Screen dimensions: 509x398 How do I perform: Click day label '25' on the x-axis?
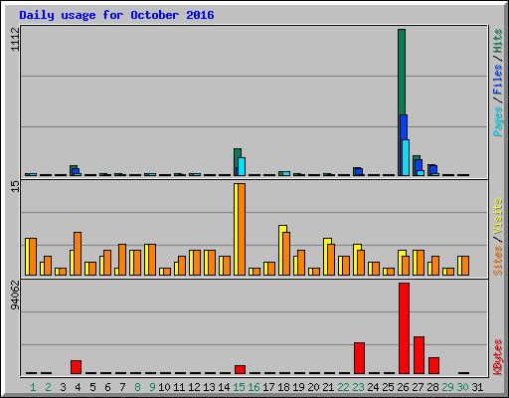click(x=388, y=387)
